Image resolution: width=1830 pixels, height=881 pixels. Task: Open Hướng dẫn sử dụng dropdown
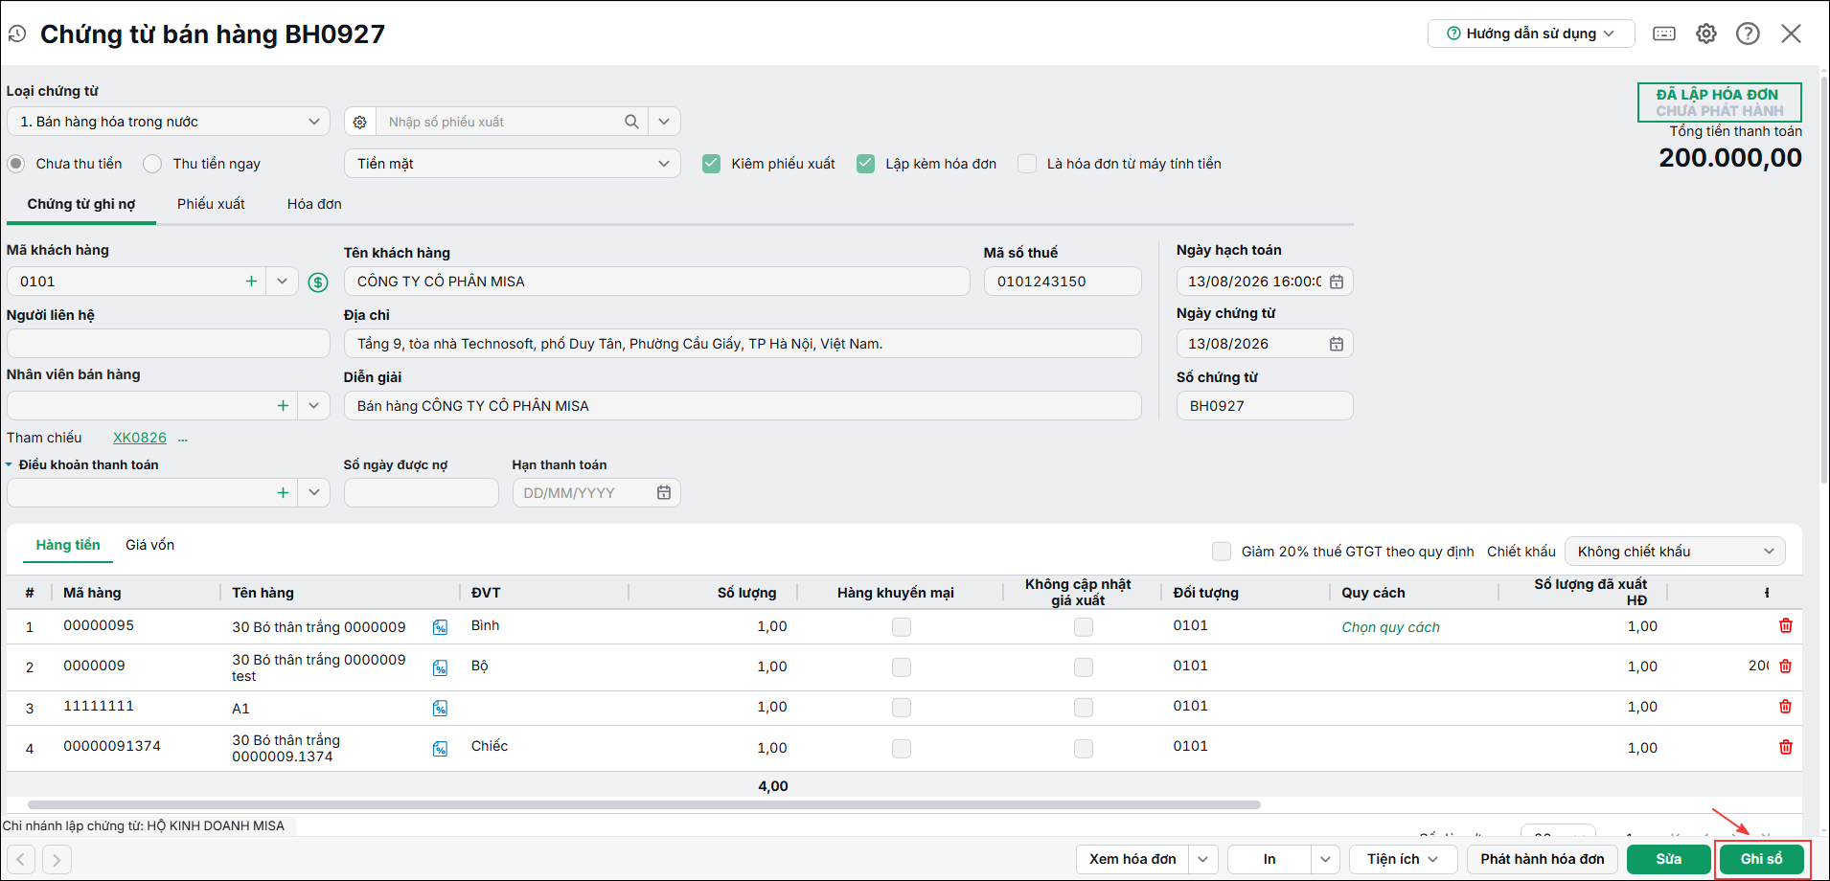[x=1531, y=34]
